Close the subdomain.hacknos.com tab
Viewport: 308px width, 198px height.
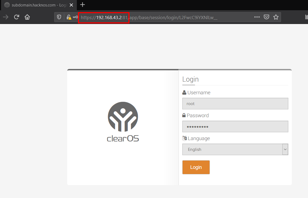(x=71, y=5)
